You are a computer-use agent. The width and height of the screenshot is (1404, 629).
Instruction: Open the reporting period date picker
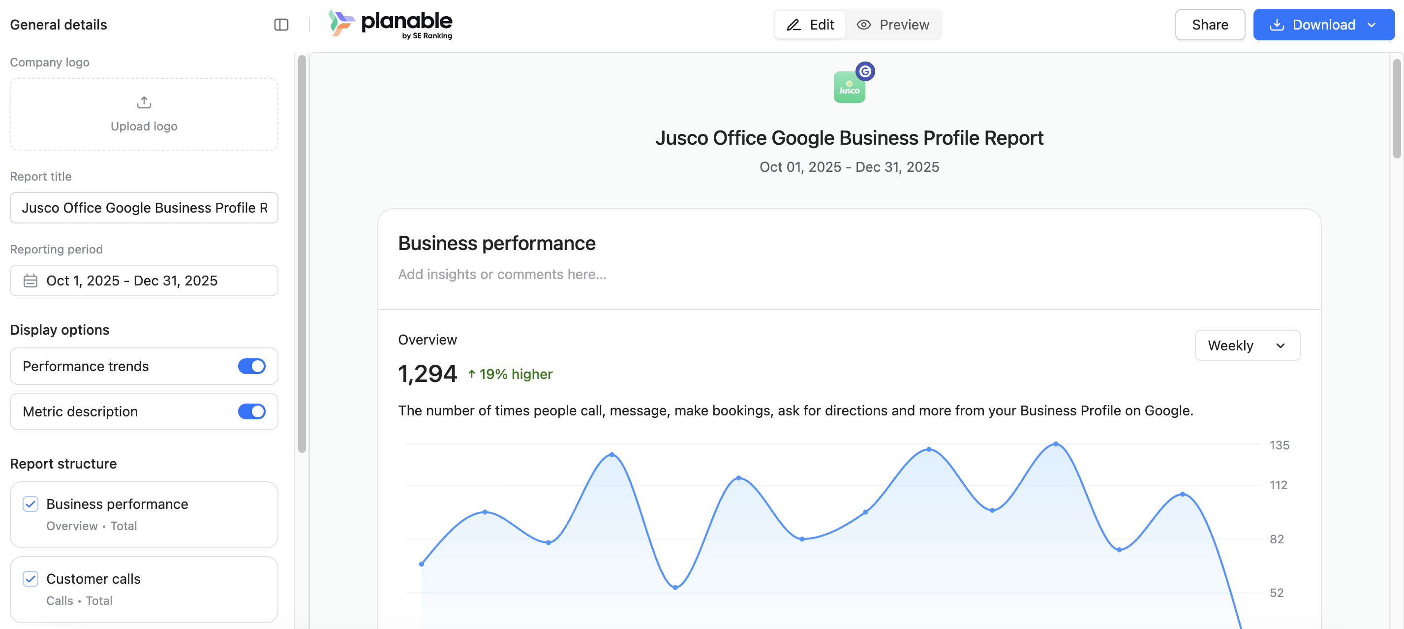pos(144,281)
